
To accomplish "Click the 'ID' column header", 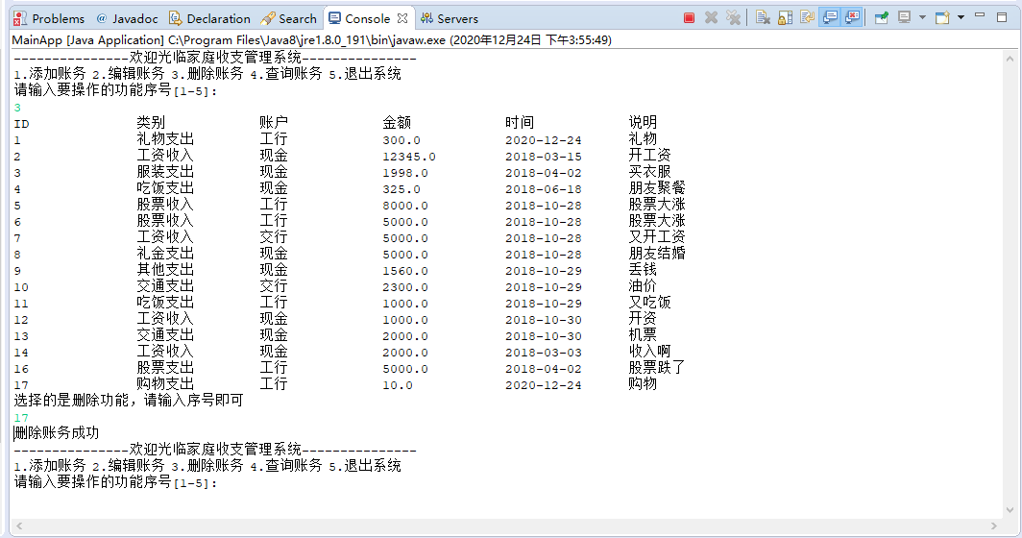I will click(x=21, y=124).
